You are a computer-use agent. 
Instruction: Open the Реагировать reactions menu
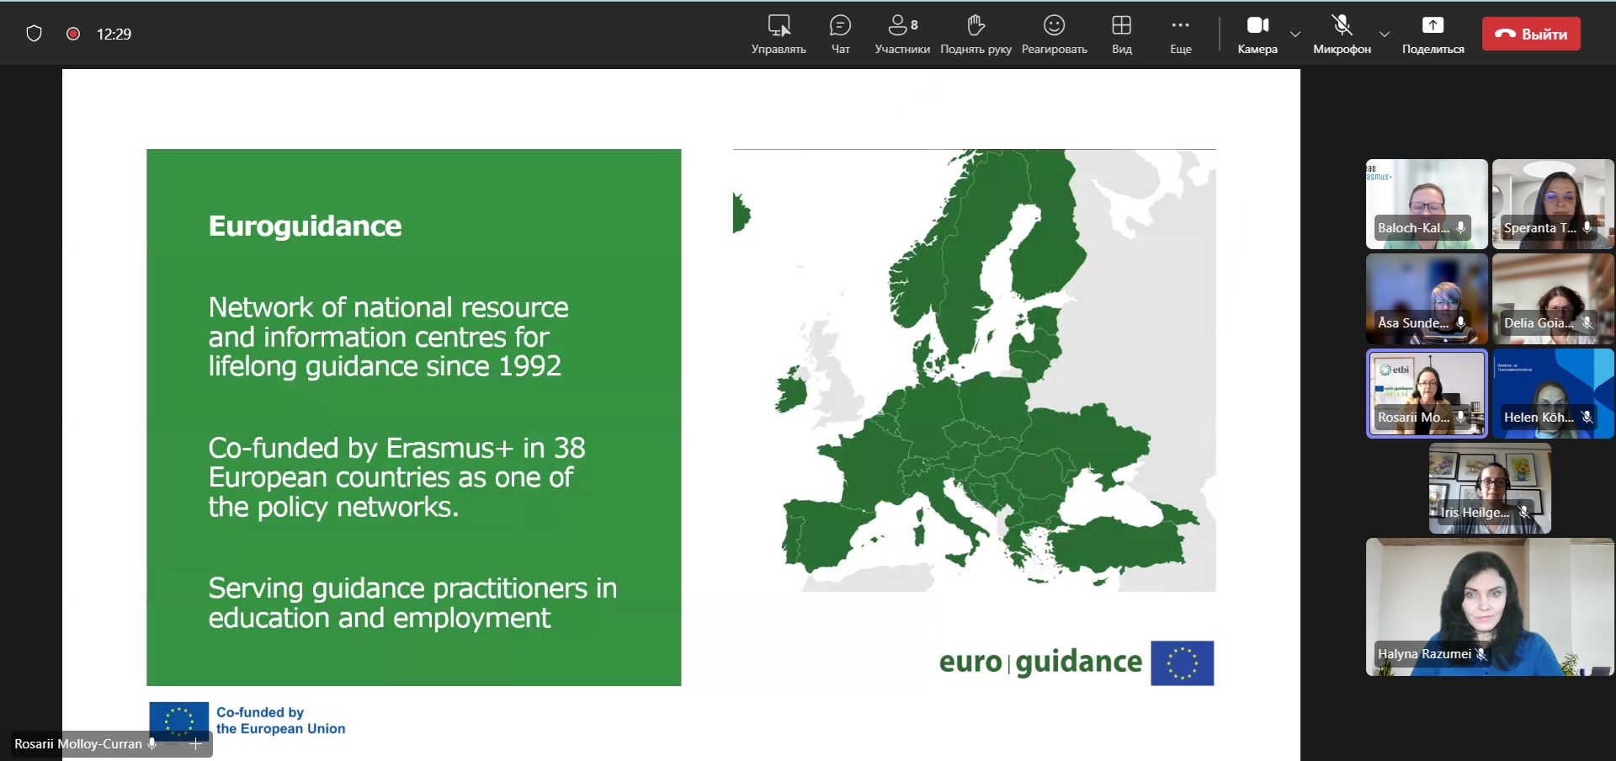(1054, 26)
